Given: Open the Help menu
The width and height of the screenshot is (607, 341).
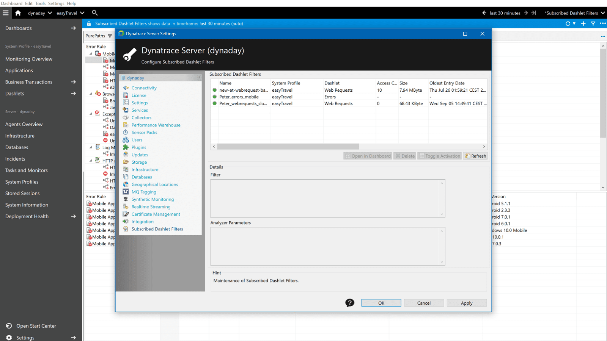Looking at the screenshot, I should point(72,3).
